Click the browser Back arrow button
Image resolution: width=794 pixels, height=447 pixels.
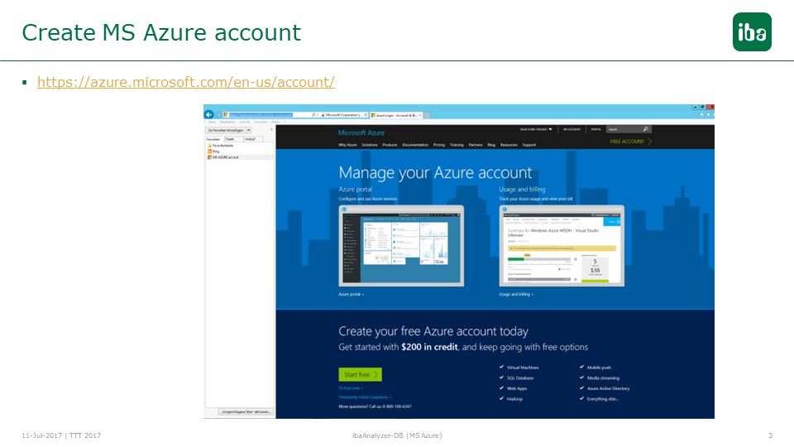click(x=208, y=115)
